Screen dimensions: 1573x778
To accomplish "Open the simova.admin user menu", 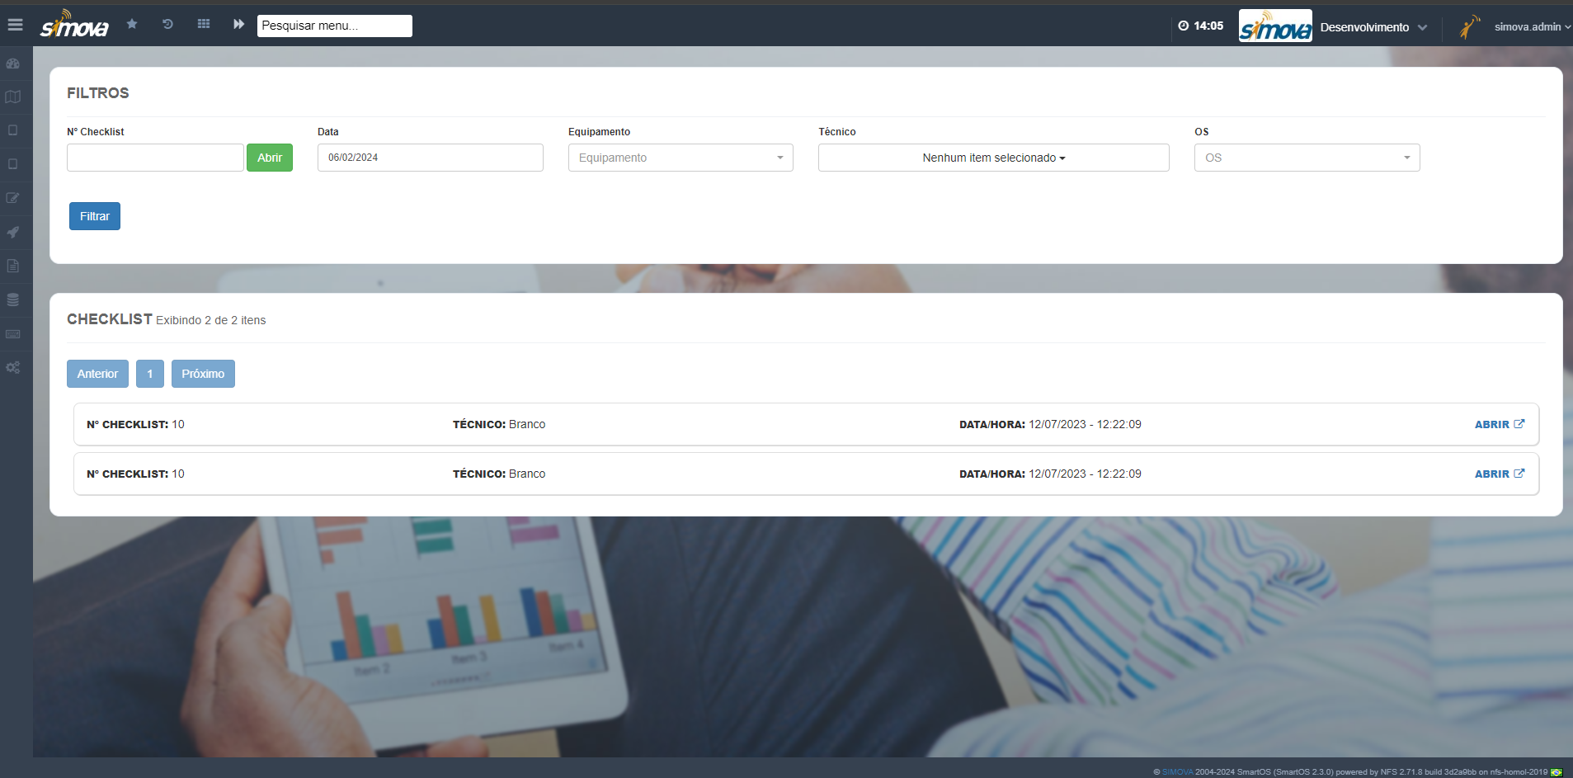I will point(1533,26).
